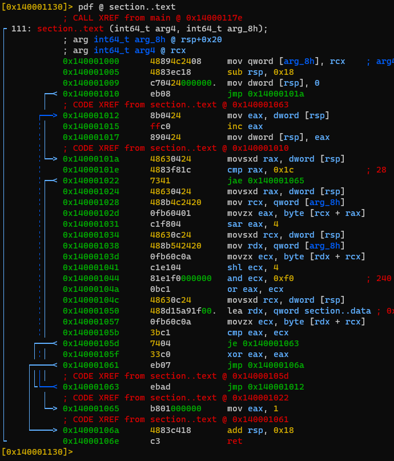The image size is (394, 461).
Task: Click the opcode byte c3
Action: pos(155,441)
